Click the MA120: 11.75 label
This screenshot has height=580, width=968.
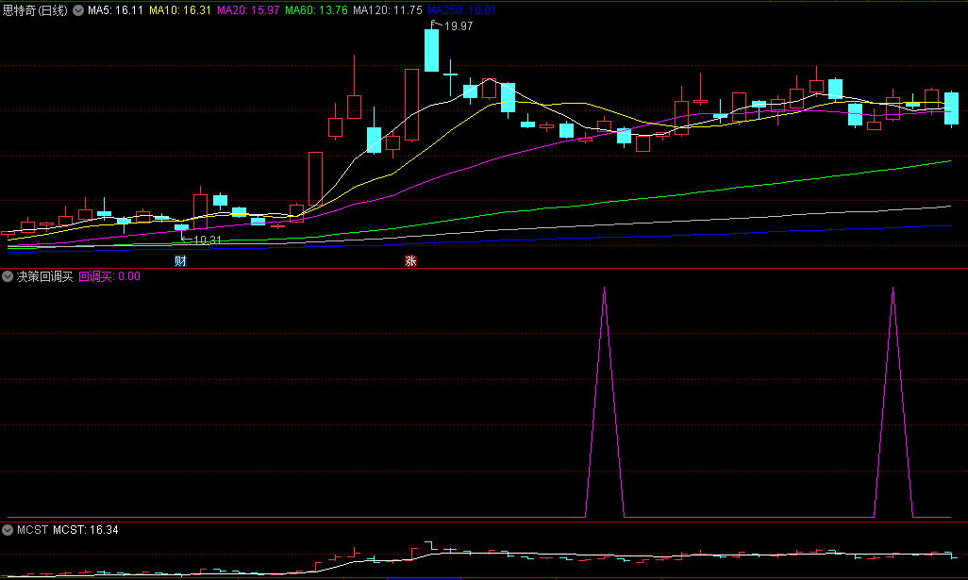[388, 10]
